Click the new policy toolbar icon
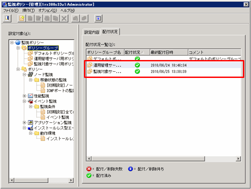This screenshot has width=251, height=189. (21, 18)
